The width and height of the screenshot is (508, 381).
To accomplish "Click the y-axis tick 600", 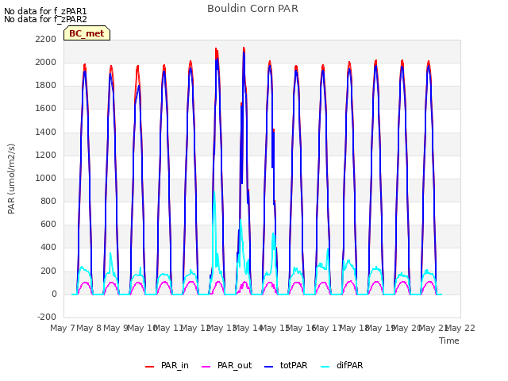I will click(x=48, y=224).
